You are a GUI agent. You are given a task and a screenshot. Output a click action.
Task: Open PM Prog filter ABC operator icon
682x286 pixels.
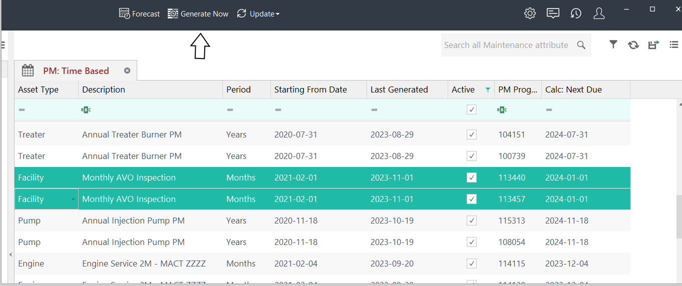coord(502,109)
